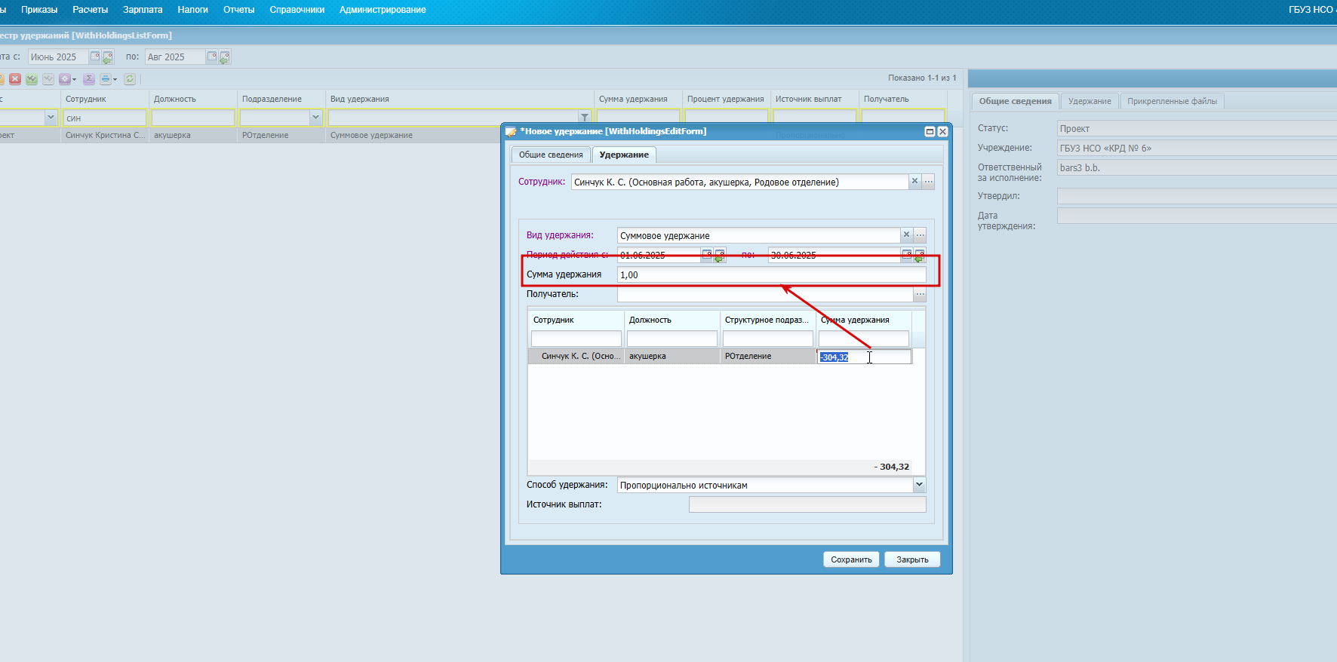Clear the 'Сотрудник' field with X icon
This screenshot has height=662, width=1337.
[914, 182]
